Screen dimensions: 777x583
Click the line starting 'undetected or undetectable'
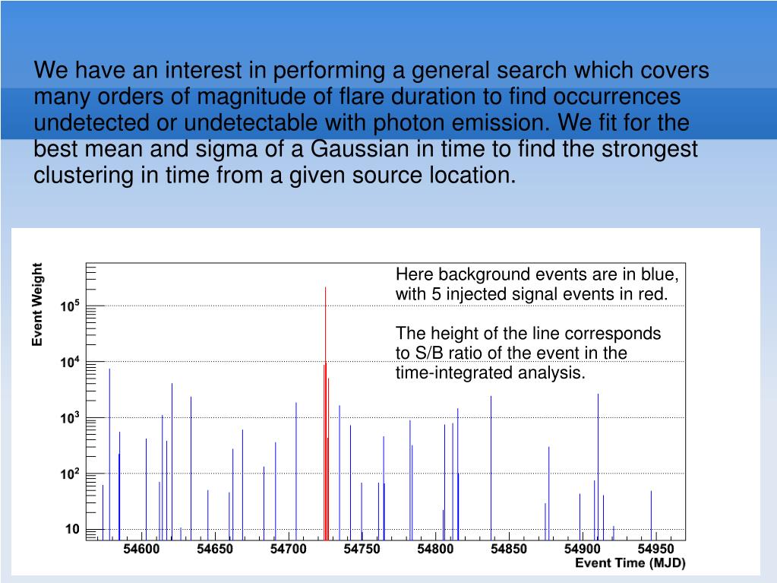(362, 123)
